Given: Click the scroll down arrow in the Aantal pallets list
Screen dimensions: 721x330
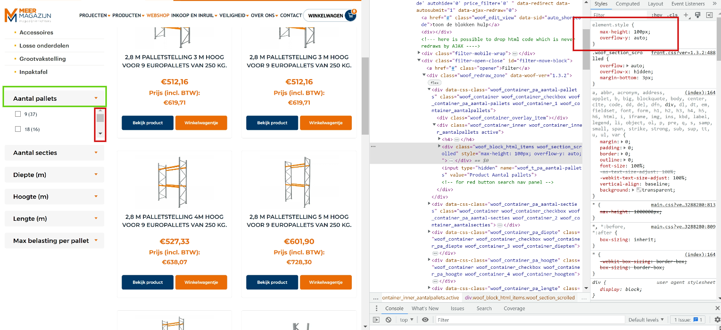Looking at the screenshot, I should pos(100,134).
